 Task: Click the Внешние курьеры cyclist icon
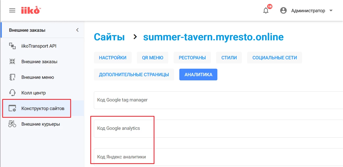pyautogui.click(x=12, y=124)
